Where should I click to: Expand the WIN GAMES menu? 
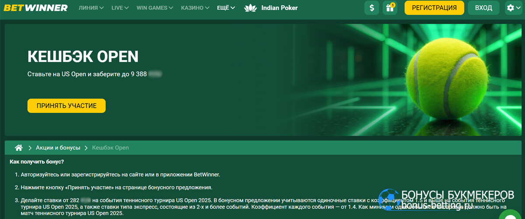[x=155, y=8]
